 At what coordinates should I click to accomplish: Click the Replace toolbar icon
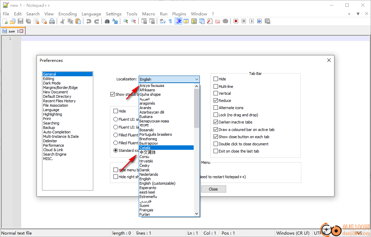(115, 21)
